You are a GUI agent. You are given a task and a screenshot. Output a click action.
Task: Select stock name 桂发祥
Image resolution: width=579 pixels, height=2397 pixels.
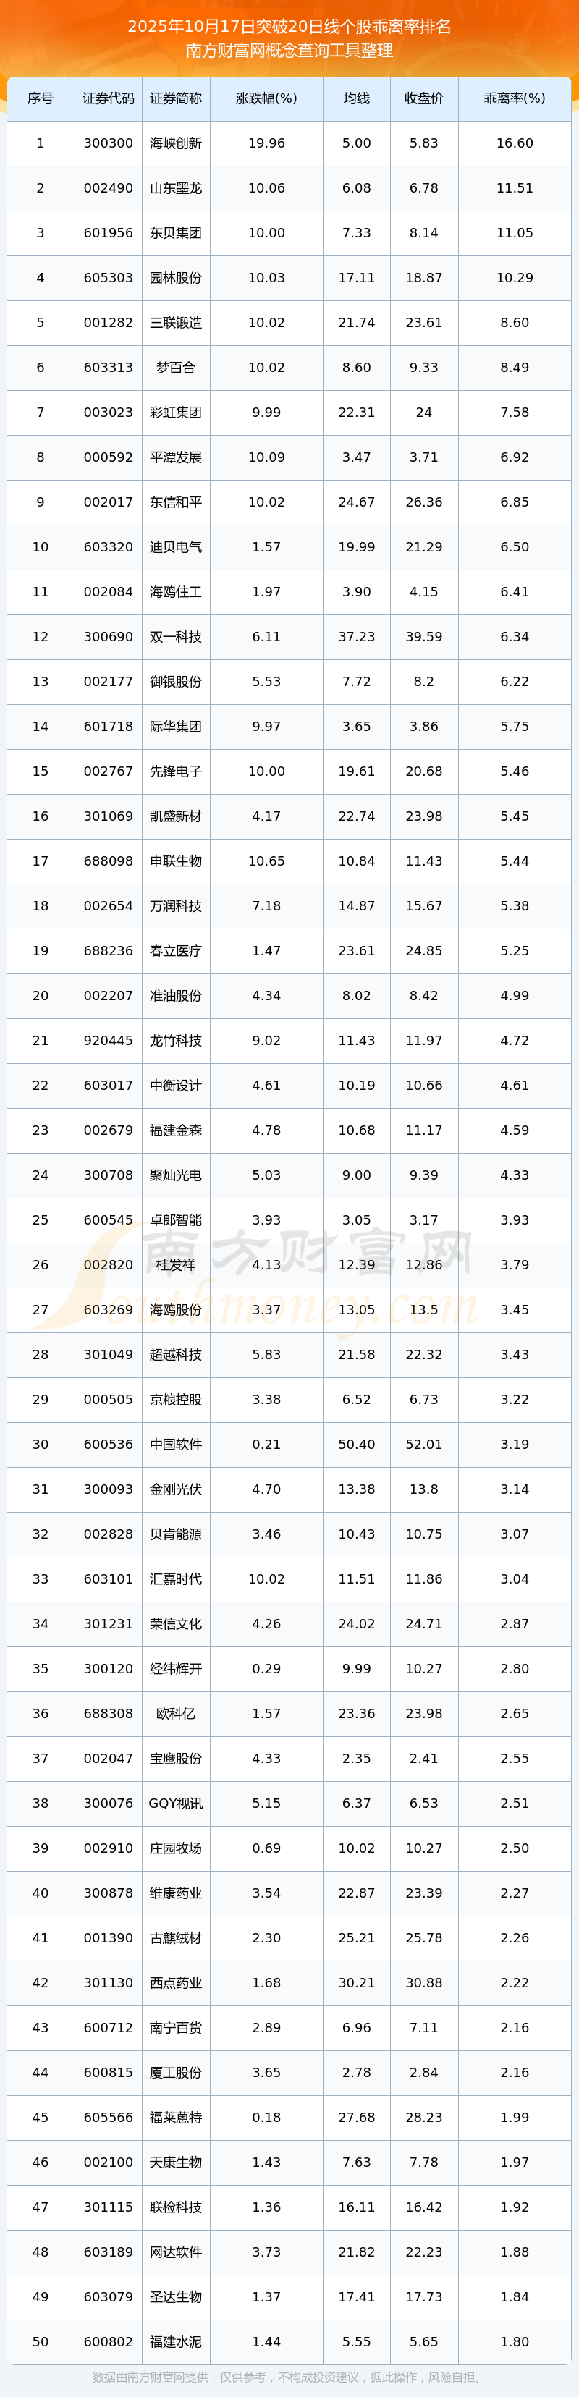(x=176, y=1264)
